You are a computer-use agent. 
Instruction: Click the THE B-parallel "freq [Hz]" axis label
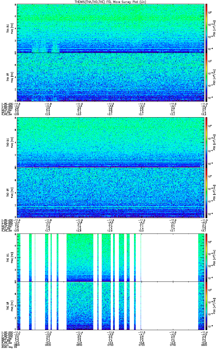12,306
